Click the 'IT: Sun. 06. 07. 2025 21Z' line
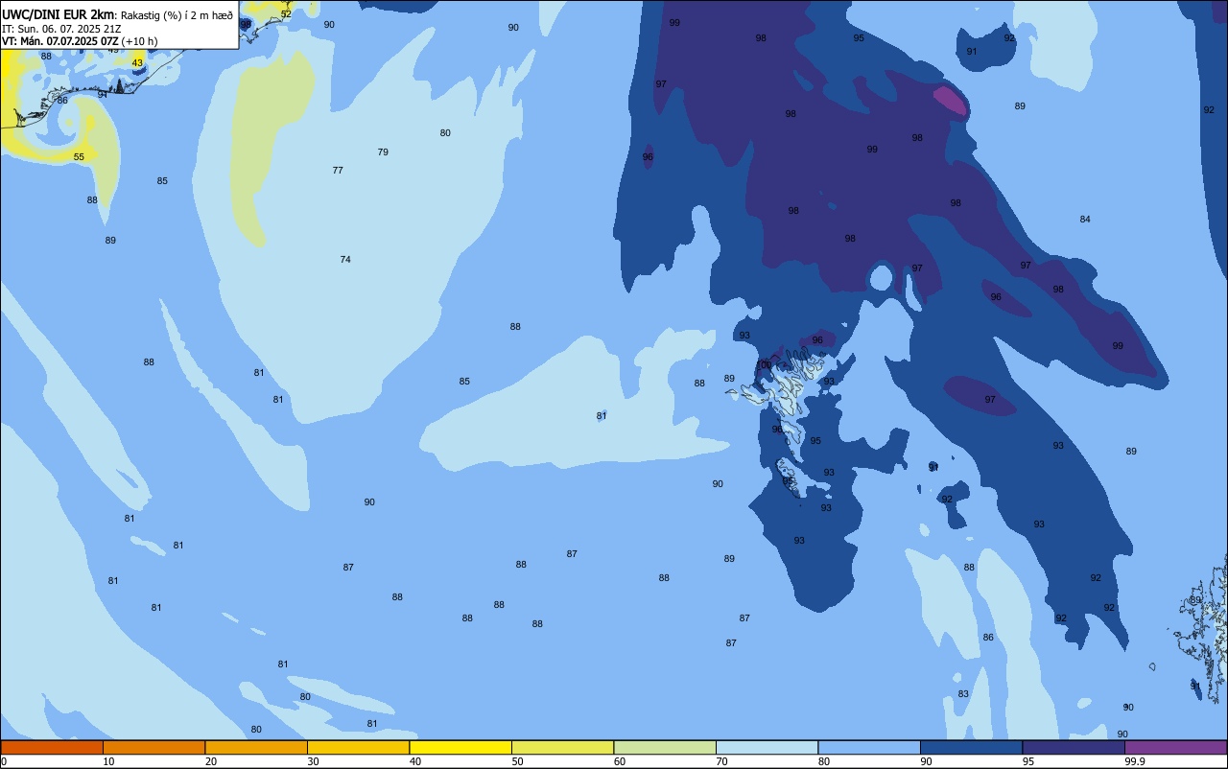 click(61, 28)
